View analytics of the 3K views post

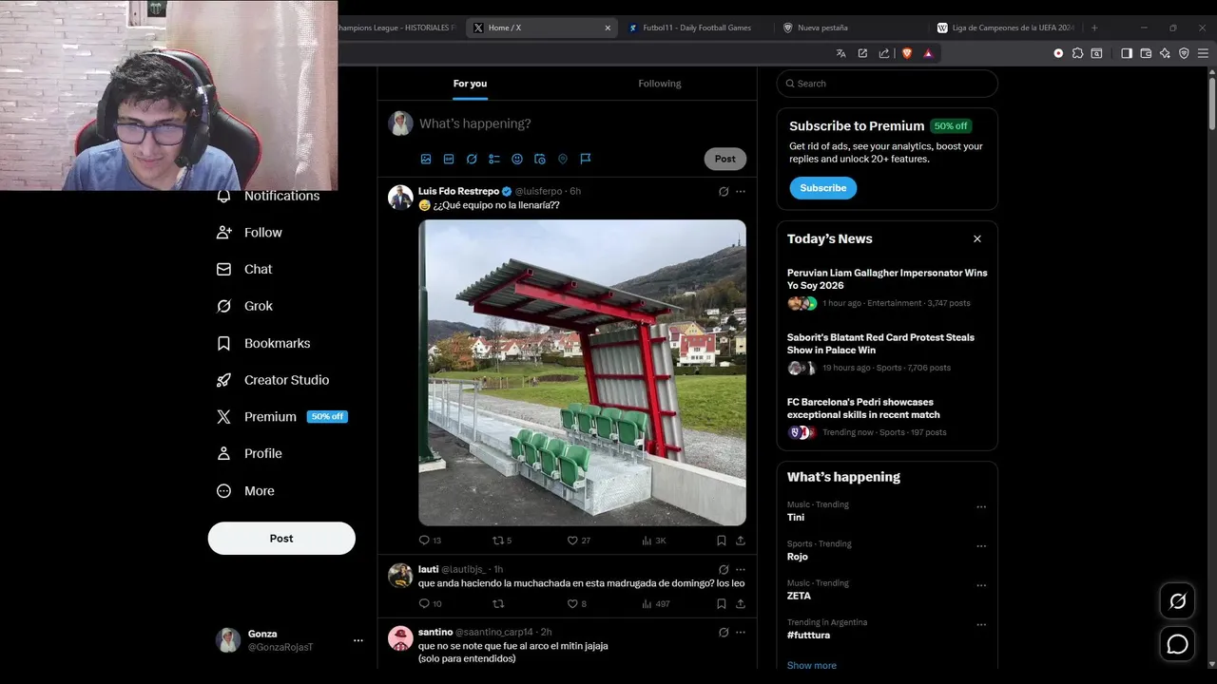654,541
